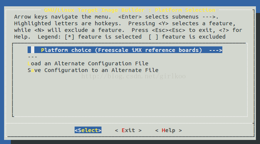Select Load an Alternate Configuration File

pos(88,63)
